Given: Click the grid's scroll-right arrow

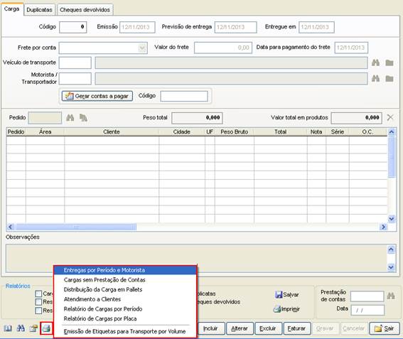Looking at the screenshot, I should click(383, 227).
